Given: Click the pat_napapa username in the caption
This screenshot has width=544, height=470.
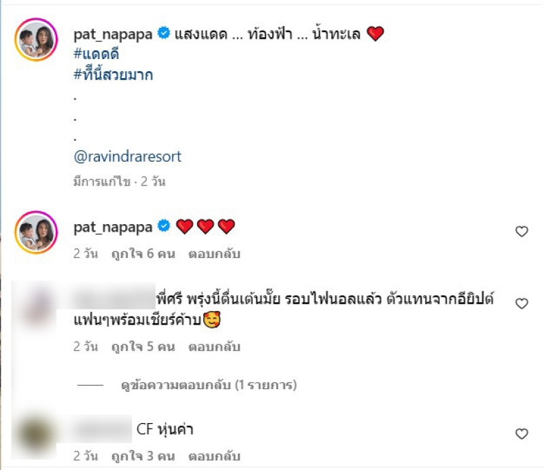Looking at the screenshot, I should (113, 35).
